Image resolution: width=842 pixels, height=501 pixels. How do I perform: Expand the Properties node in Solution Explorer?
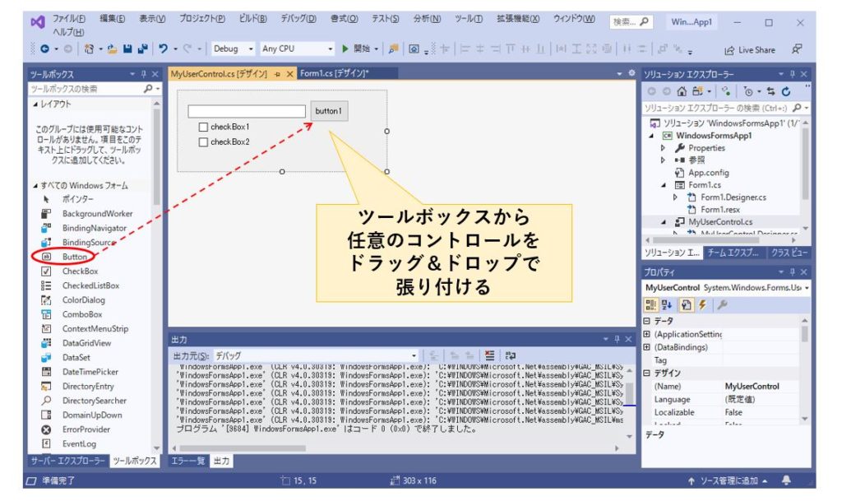click(664, 148)
